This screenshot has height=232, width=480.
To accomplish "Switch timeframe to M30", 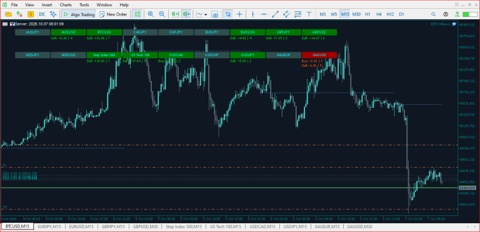I will pyautogui.click(x=356, y=14).
